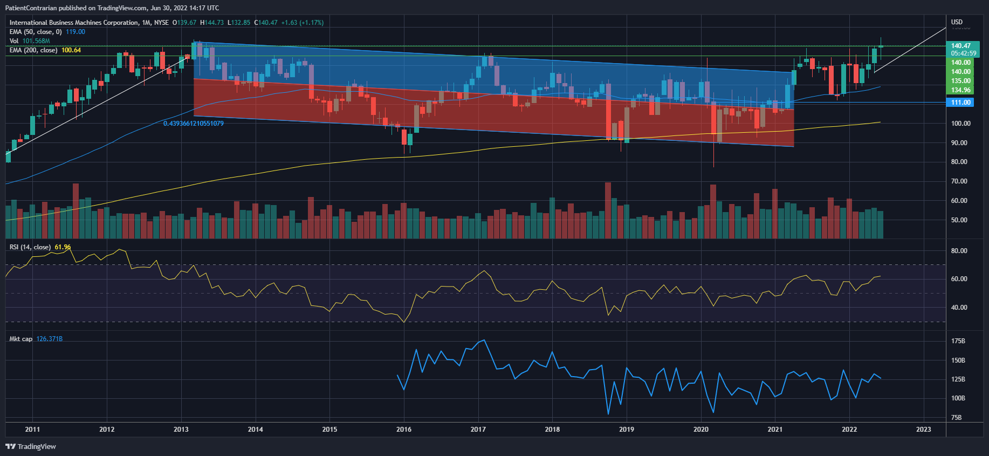Click the 2020 label on time axis
Viewport: 989px width, 456px height.
click(x=701, y=430)
